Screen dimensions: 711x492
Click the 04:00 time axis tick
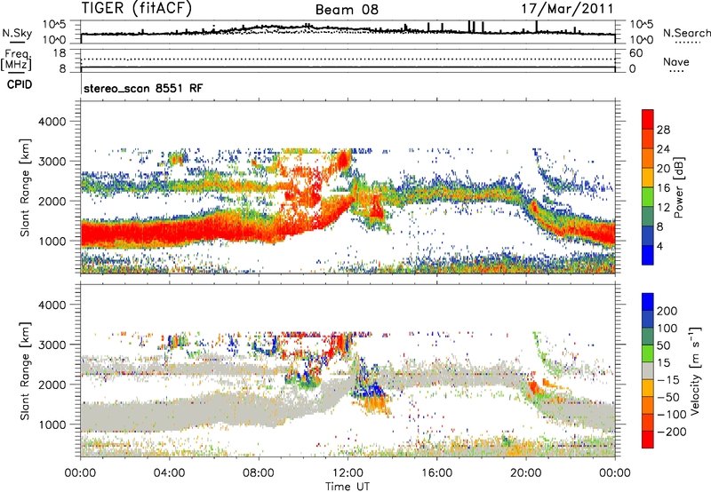(170, 473)
